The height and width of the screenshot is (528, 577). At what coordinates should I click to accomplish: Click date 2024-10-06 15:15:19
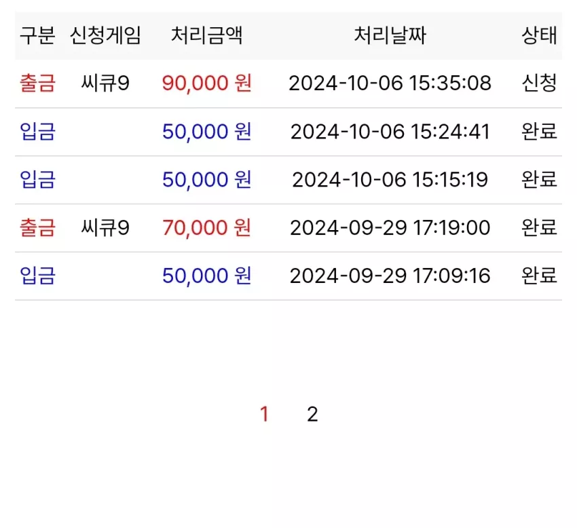pos(390,180)
